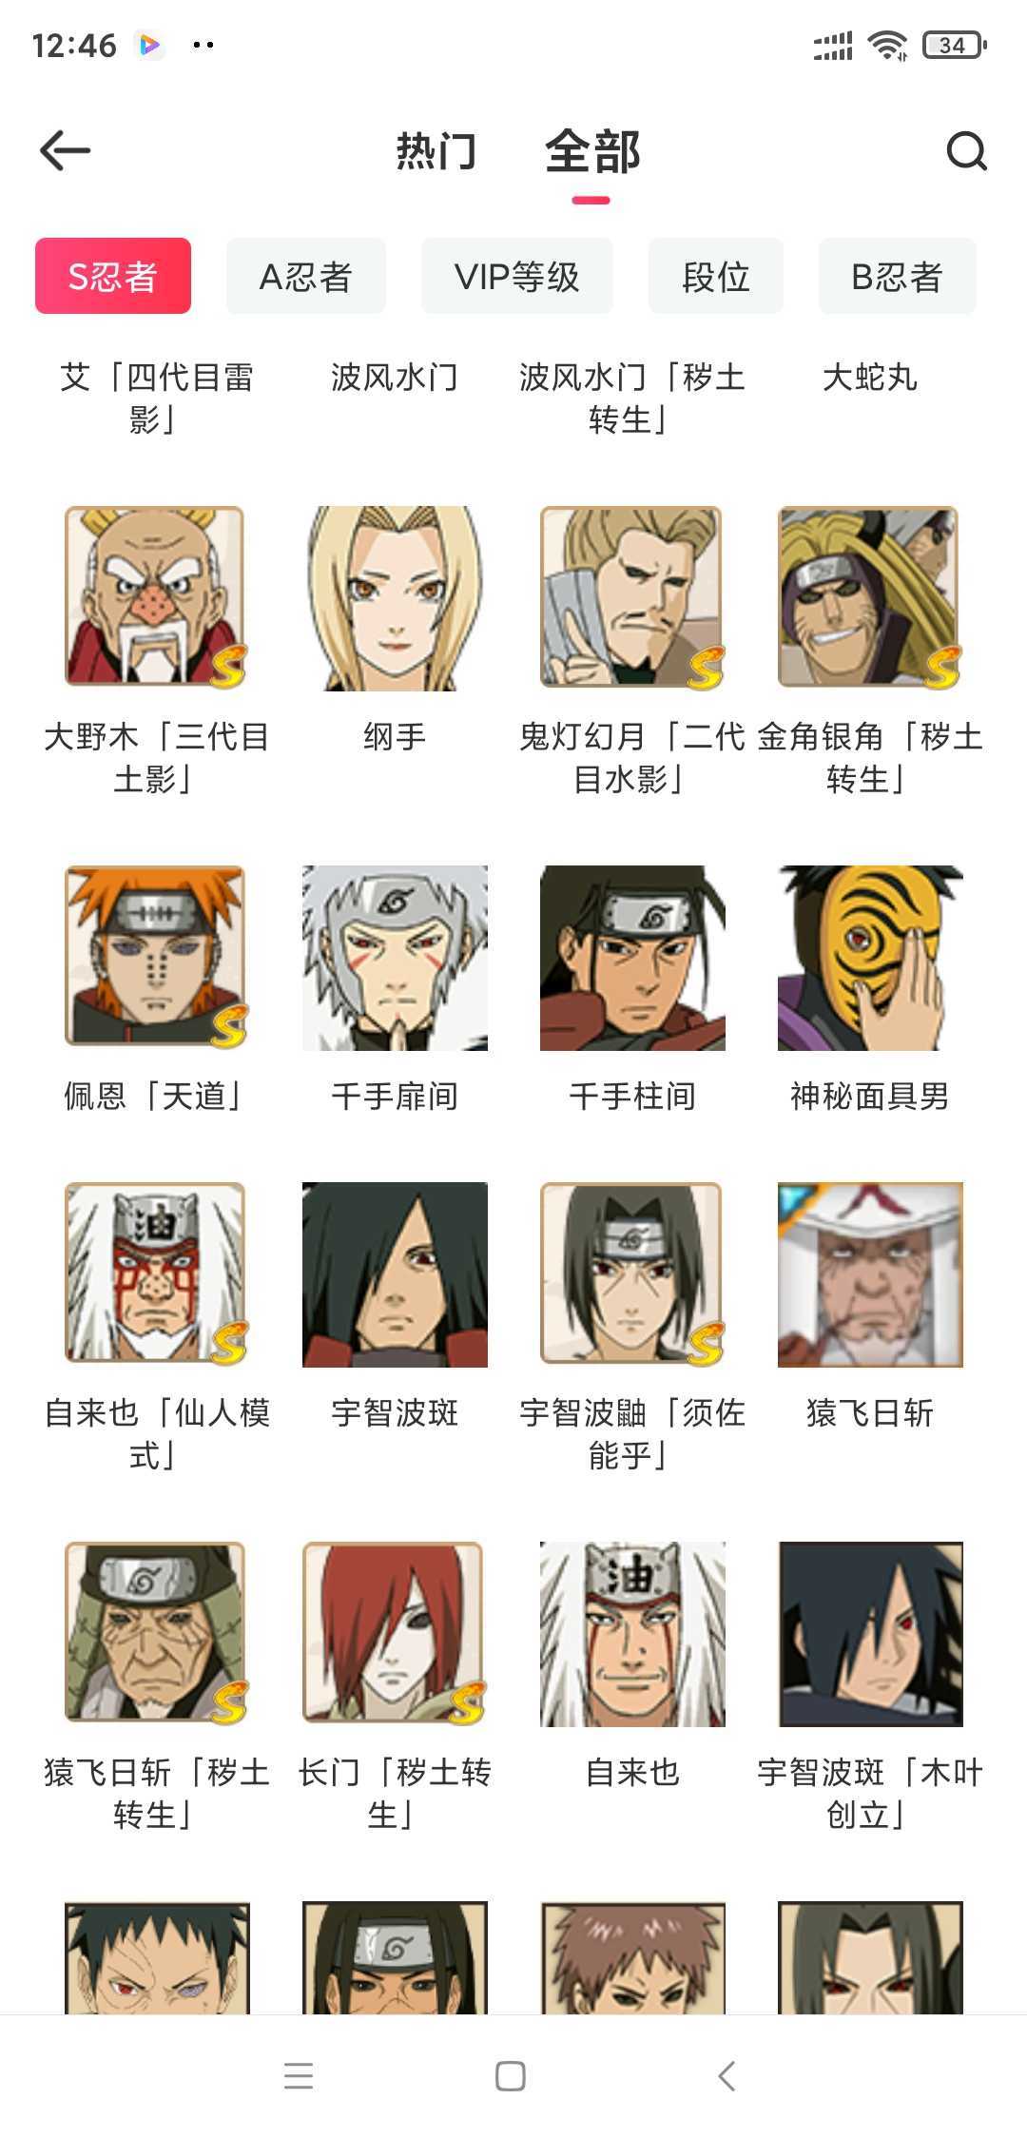The height and width of the screenshot is (2138, 1027).
Task: Tap the back arrow icon
Action: coord(65,150)
